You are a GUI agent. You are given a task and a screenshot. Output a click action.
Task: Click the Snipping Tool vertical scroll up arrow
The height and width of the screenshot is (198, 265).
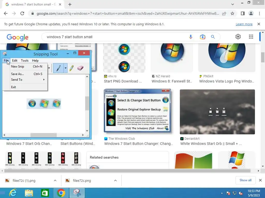tap(87, 77)
